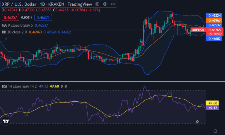Image resolution: width=225 pixels, height=135 pixels.
Task: Click the BB basis value 0.46963 in legend
Action: [35, 32]
